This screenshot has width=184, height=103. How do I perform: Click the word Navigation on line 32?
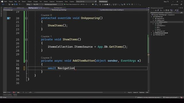(66, 68)
